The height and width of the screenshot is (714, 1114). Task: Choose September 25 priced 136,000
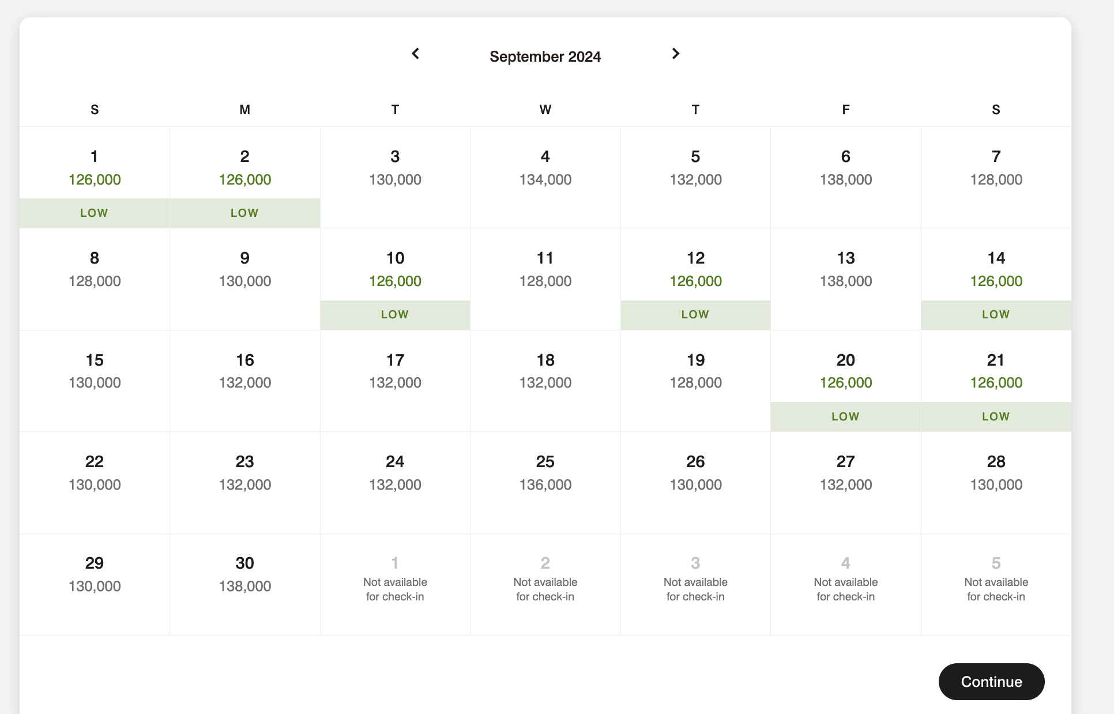coord(545,483)
